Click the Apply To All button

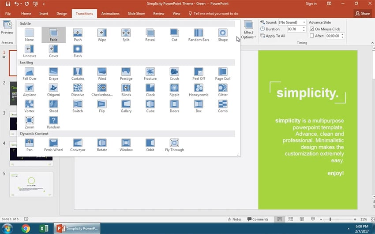pyautogui.click(x=273, y=36)
